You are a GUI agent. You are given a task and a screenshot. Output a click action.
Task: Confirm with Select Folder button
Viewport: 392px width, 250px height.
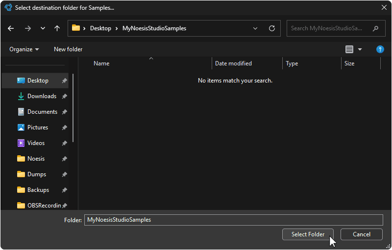[x=308, y=234]
